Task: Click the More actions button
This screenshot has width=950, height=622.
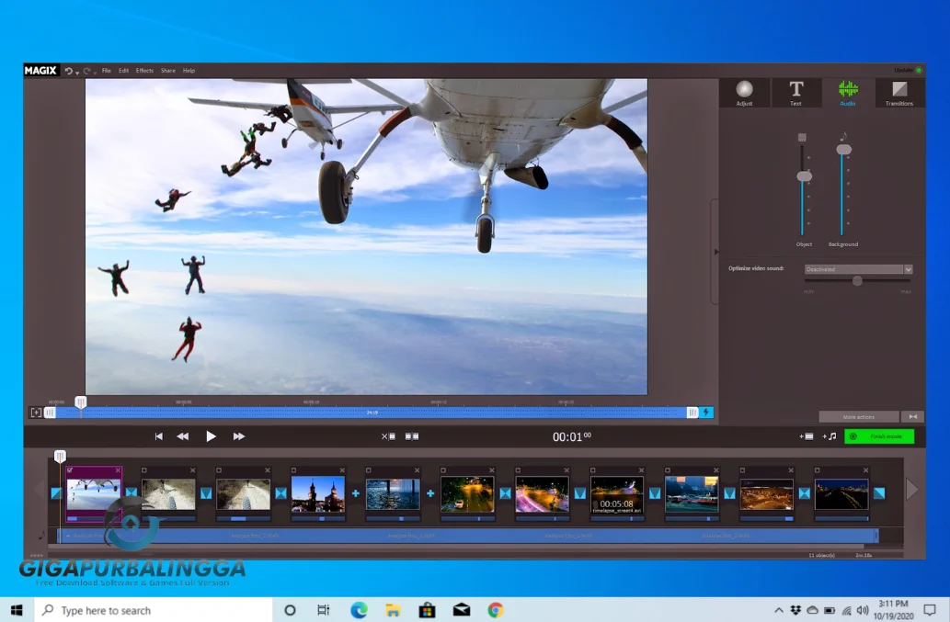Action: (858, 416)
